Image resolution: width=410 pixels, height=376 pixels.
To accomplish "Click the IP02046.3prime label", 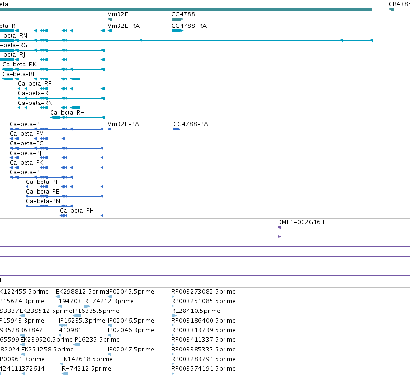I will [x=131, y=330].
